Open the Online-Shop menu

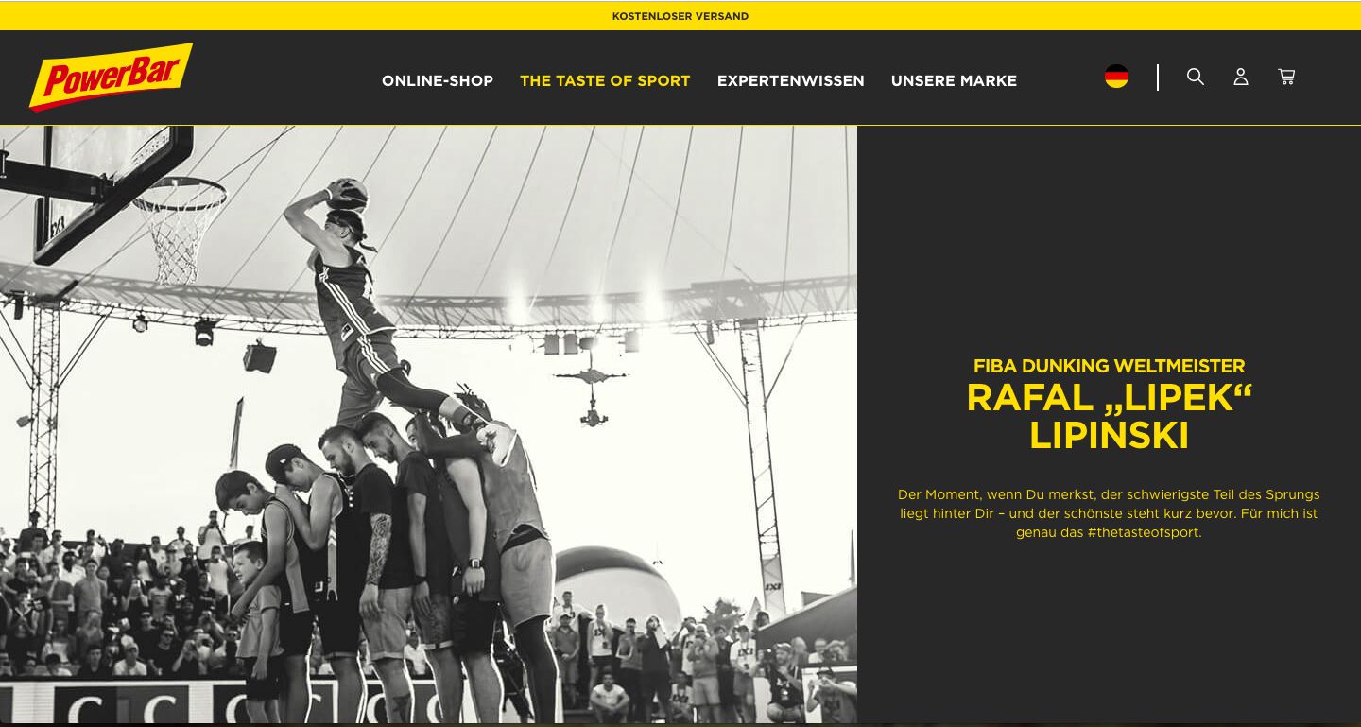(x=438, y=81)
